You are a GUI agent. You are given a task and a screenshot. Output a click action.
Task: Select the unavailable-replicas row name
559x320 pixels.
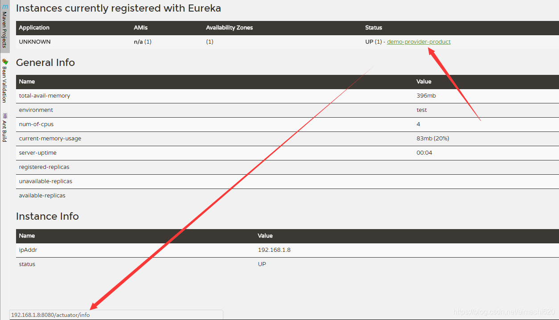click(45, 181)
